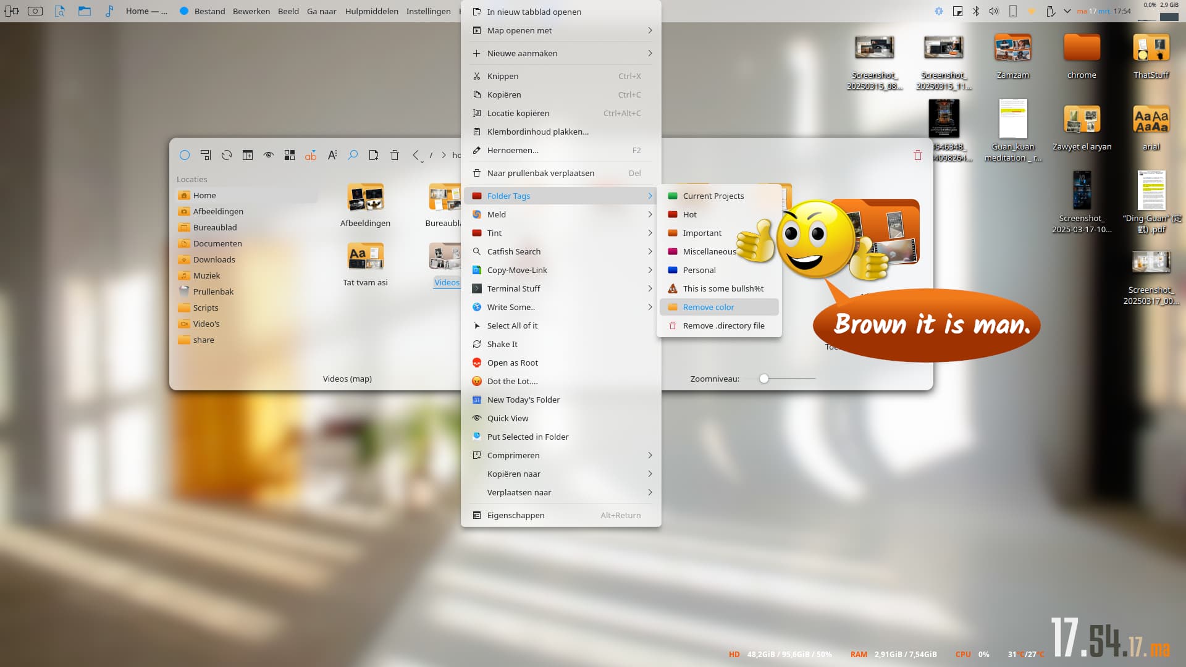Open 'Zawyet el aryan' desktop folder

(1082, 128)
